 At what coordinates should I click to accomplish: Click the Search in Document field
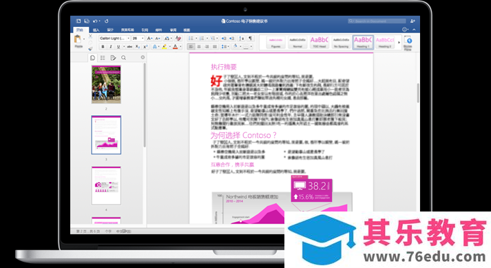[x=377, y=21]
